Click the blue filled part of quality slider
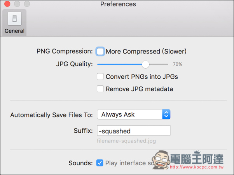 pyautogui.click(x=119, y=64)
